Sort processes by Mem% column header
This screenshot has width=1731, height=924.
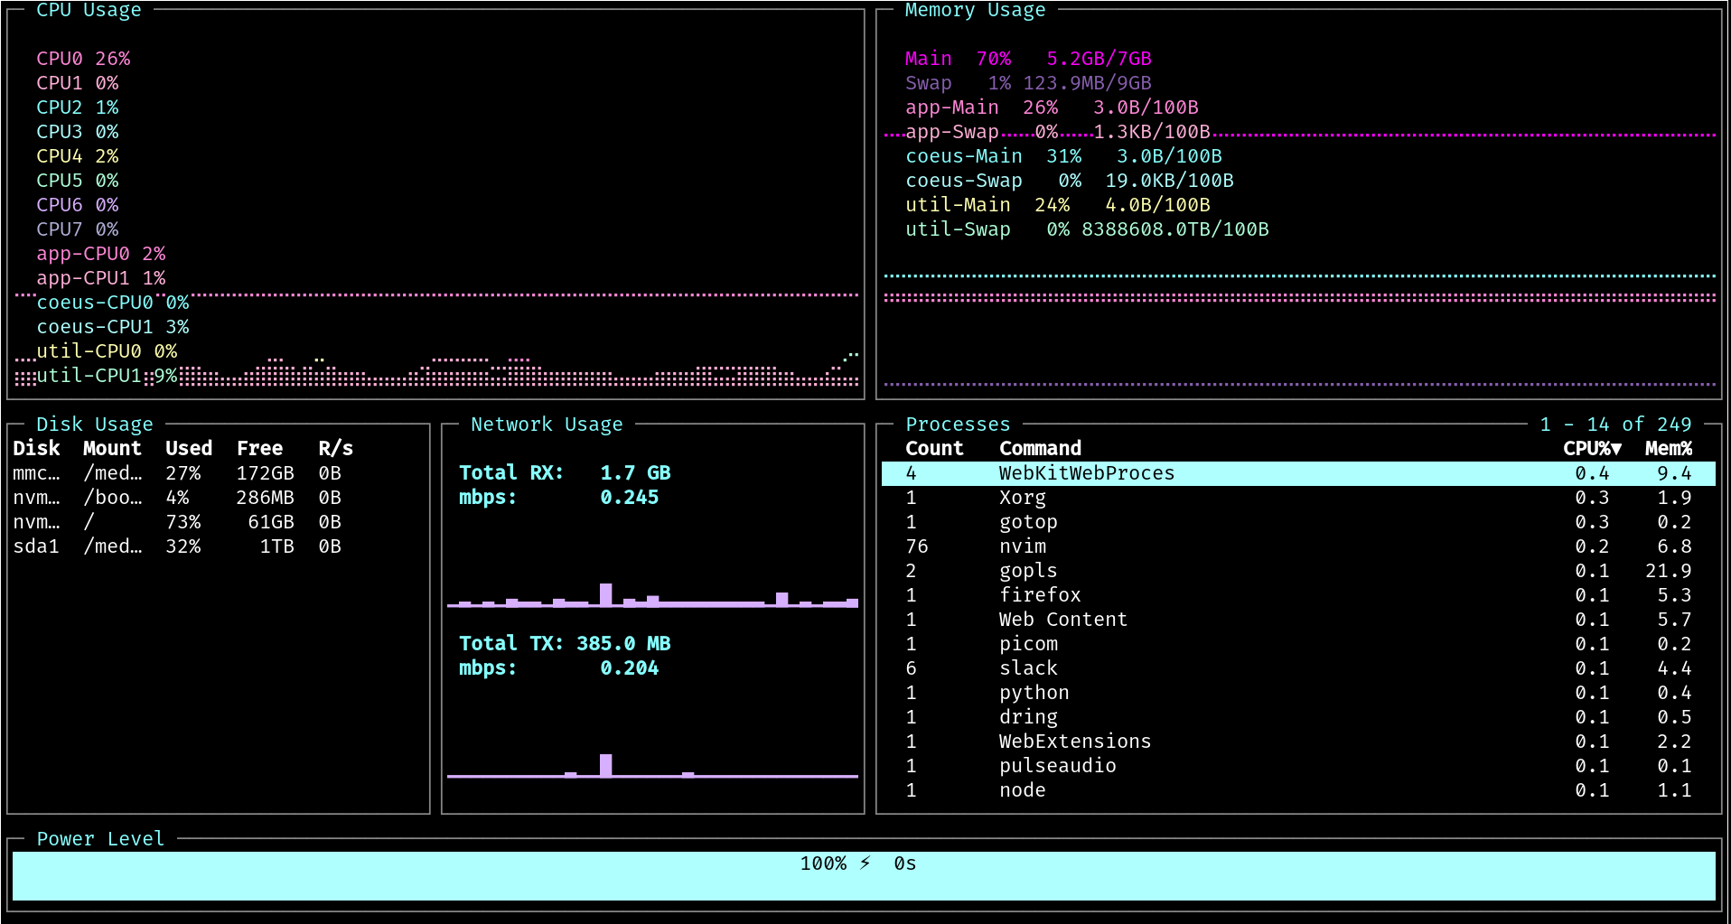click(1669, 449)
